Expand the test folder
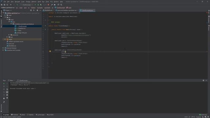This screenshot has height=118, width=210. click(7, 37)
